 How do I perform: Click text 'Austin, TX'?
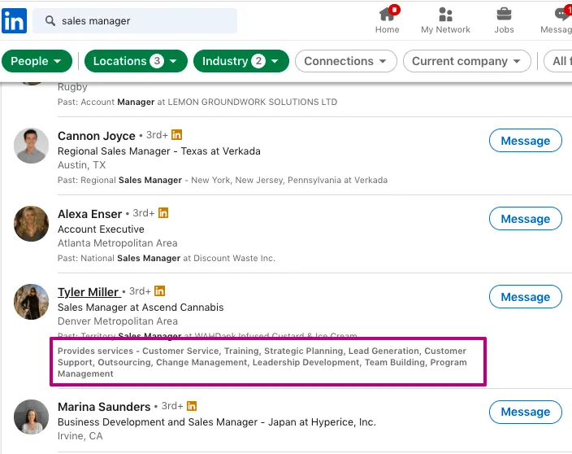point(82,165)
